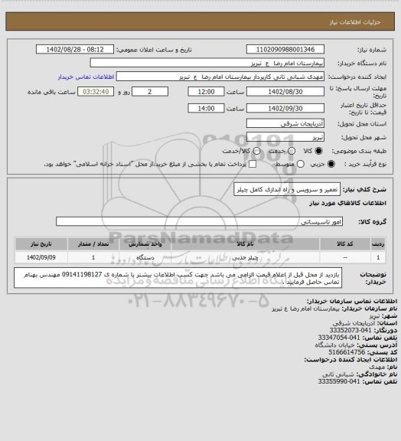401x441 pixels.
Task: Click the تعداد / مقدار column header
Action: [x=93, y=244]
